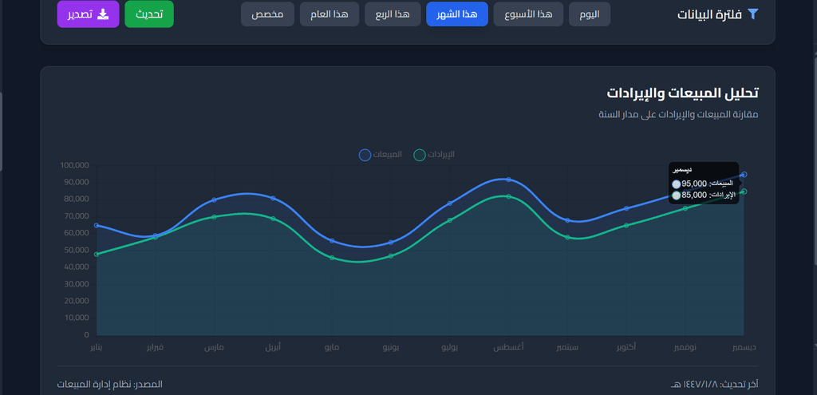Click the الإيرادات data point for مايو
Viewport: 817px width, 395px height.
[332, 258]
